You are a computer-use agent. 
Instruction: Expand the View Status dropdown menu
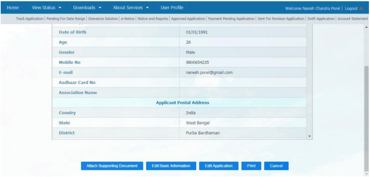(x=47, y=8)
